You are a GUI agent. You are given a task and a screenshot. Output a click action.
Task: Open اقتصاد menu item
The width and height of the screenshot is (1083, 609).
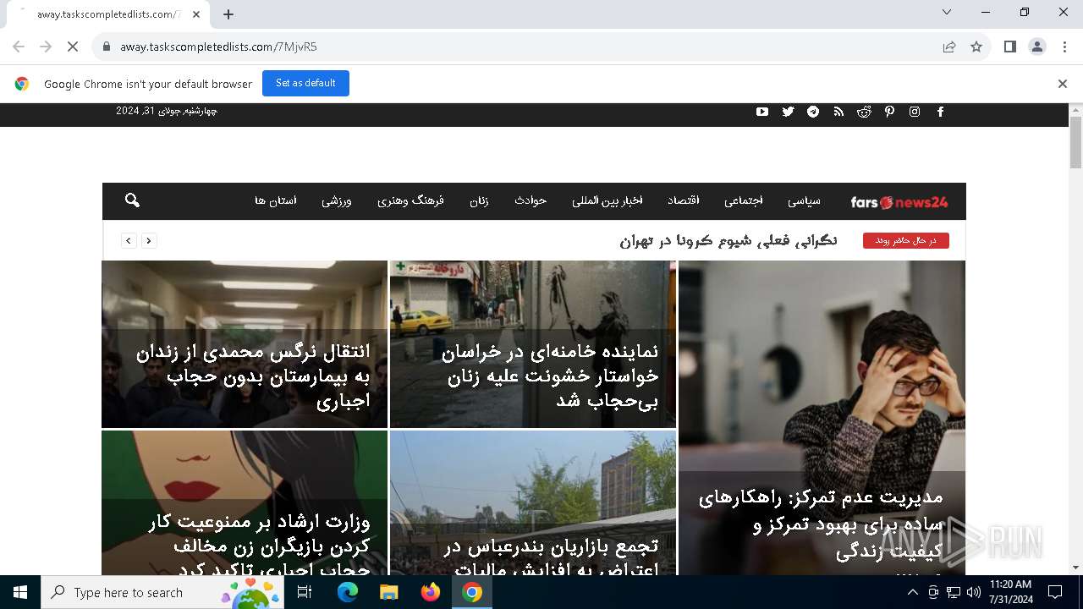click(x=684, y=200)
